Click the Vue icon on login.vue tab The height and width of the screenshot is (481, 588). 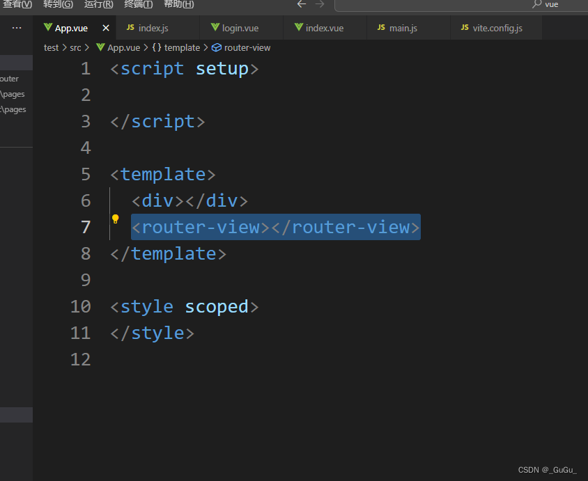tap(215, 27)
